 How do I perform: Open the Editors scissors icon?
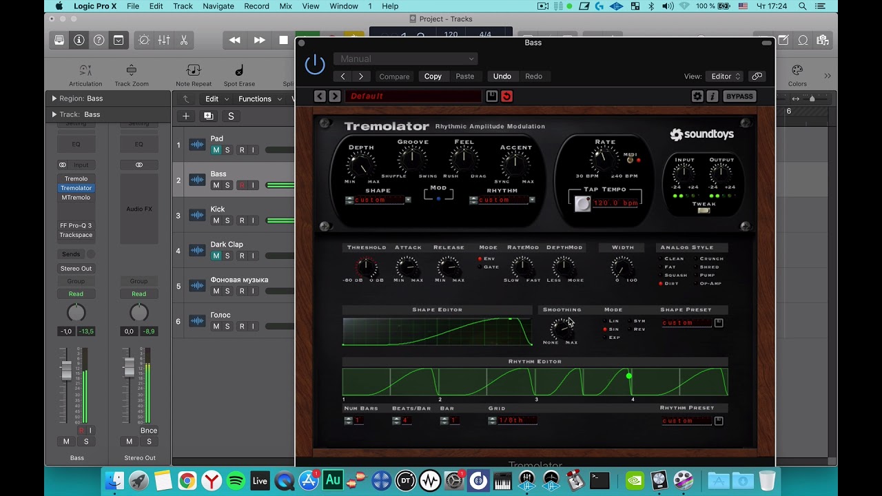[184, 40]
